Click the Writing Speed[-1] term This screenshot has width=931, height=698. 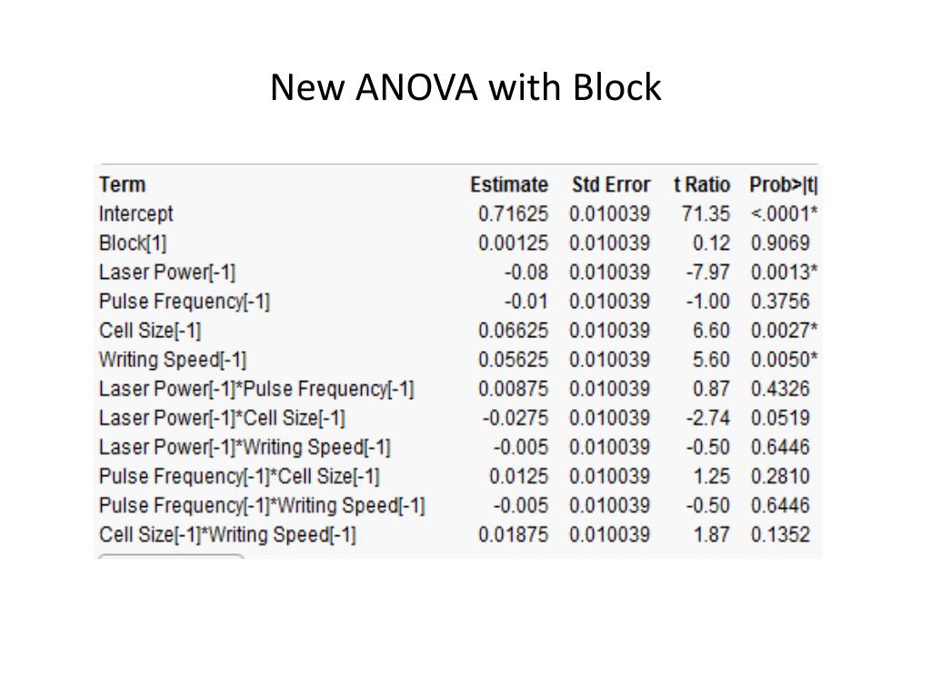pyautogui.click(x=173, y=359)
